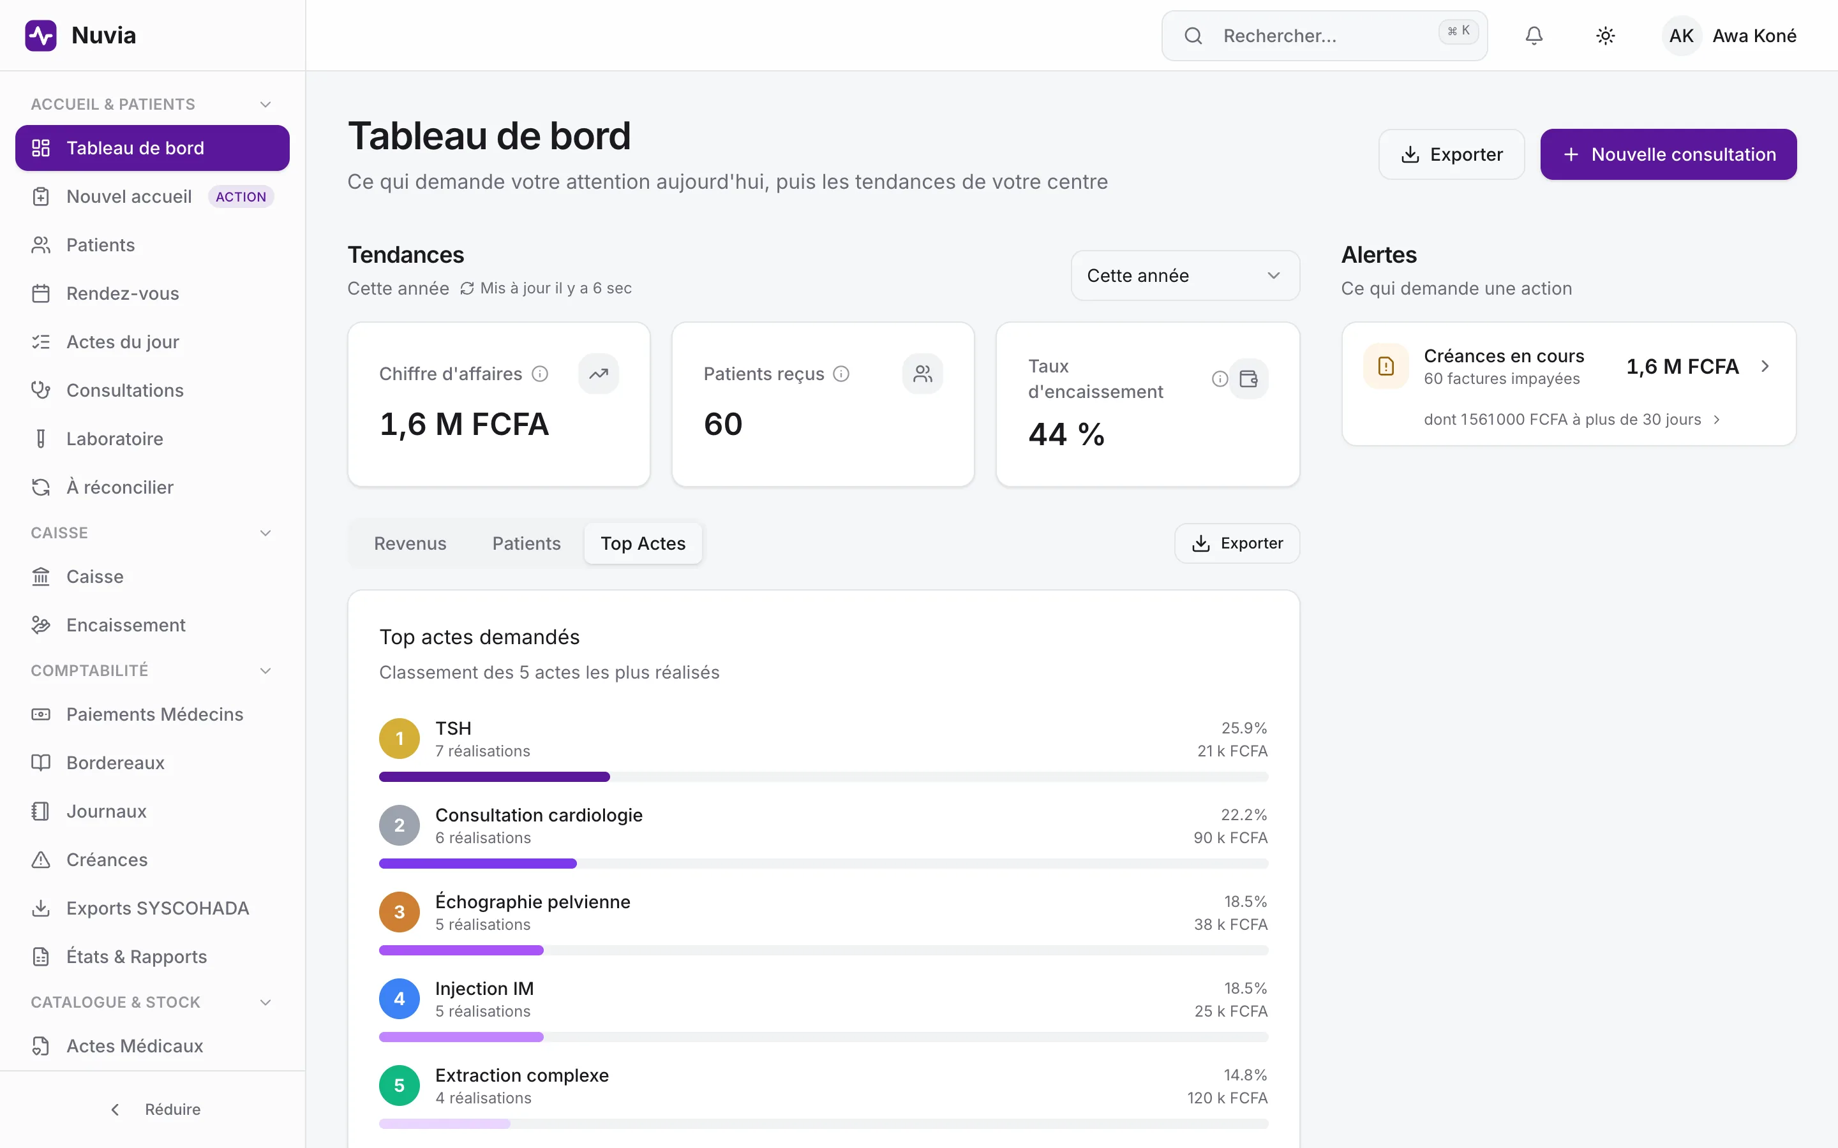Toggle the light/dark theme sun icon
This screenshot has width=1838, height=1148.
1605,36
